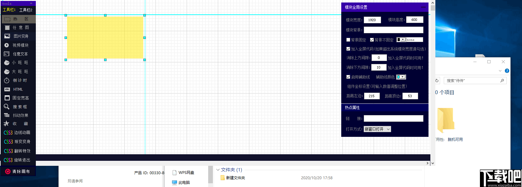Select the 视频模块 play icon
Screen dimensions: 522x187
click(7, 45)
